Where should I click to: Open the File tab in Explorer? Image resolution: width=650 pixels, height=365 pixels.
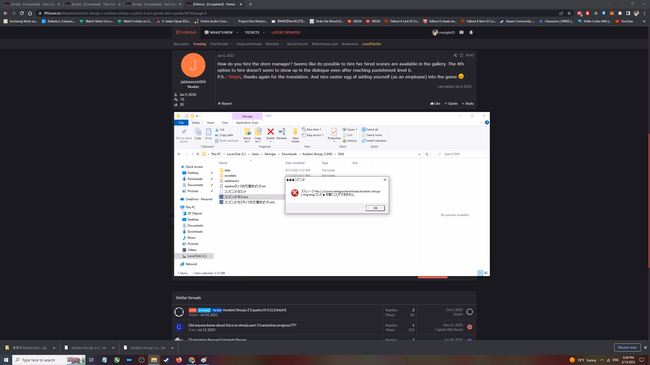[x=181, y=123]
